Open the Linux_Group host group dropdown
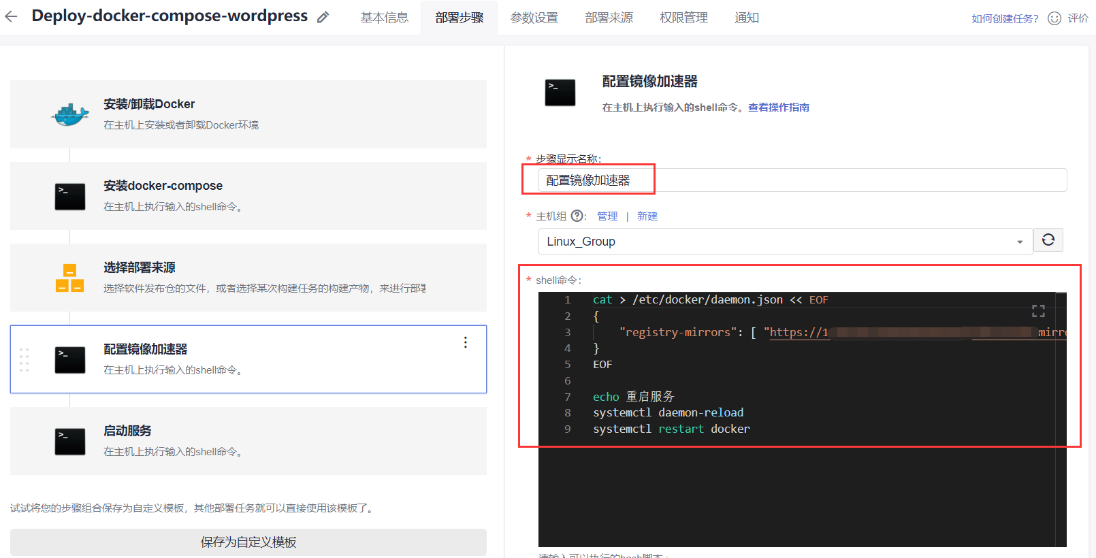Viewport: 1096px width, 558px height. (x=786, y=242)
